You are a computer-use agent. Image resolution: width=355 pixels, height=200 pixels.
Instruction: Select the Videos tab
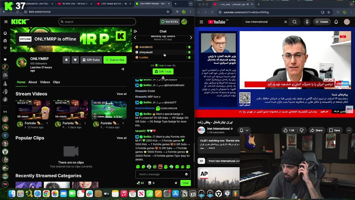45,82
